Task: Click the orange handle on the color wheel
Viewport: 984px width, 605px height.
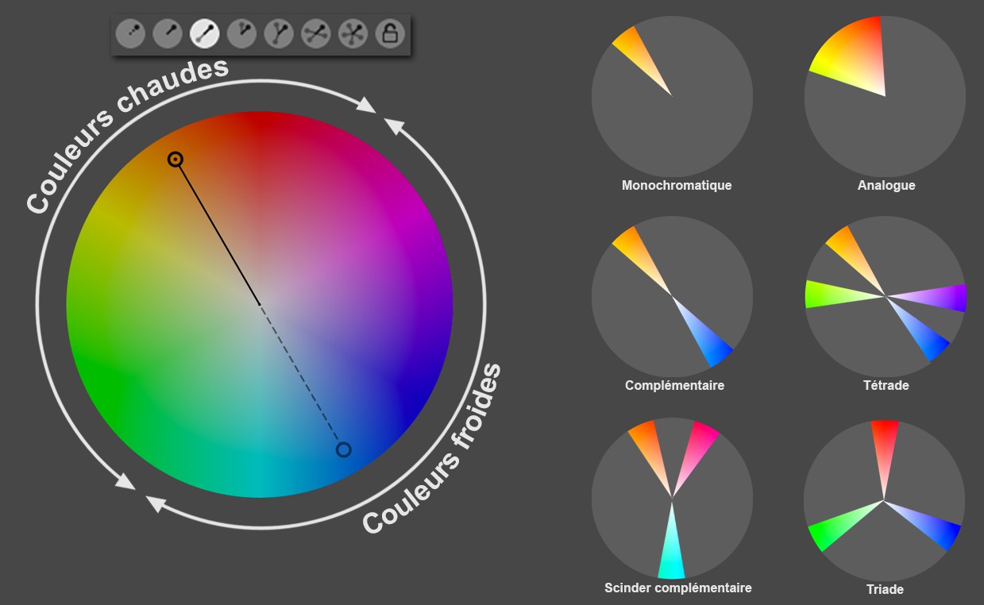Action: tap(176, 160)
